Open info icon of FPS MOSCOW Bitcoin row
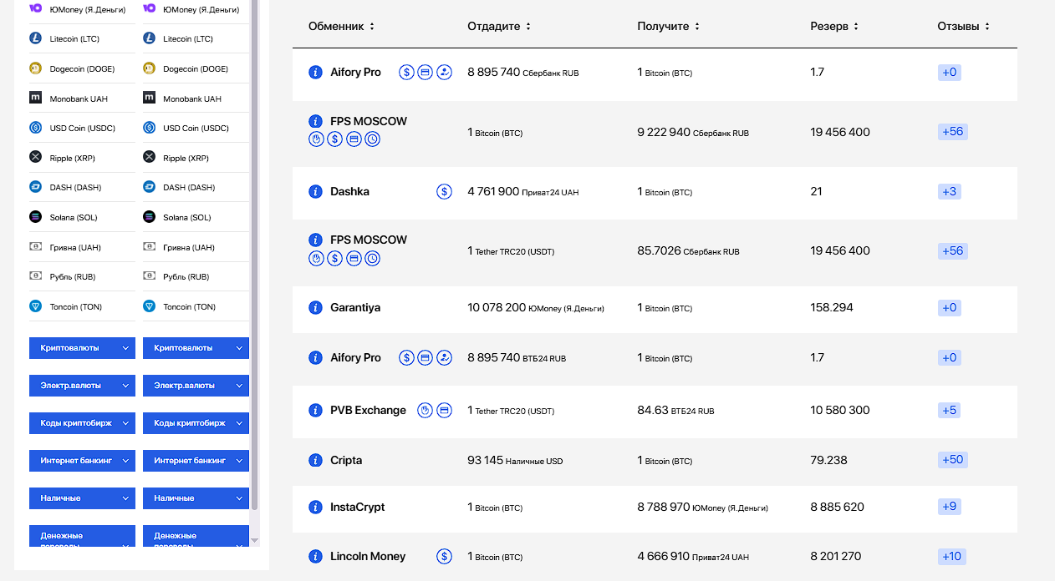The image size is (1055, 581). point(315,121)
